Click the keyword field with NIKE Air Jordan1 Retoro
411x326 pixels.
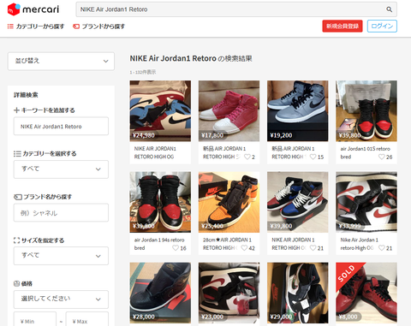(61, 126)
